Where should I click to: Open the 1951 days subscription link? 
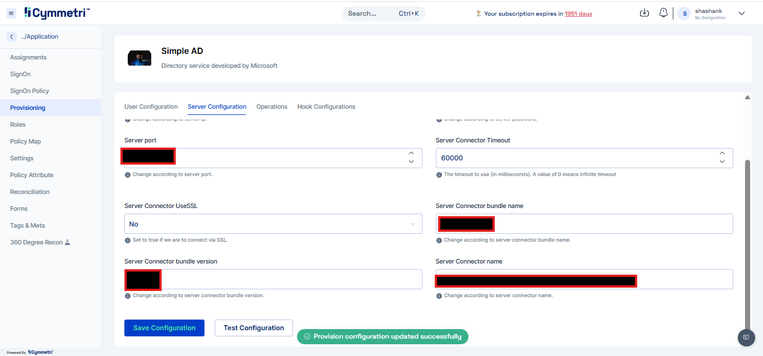578,13
